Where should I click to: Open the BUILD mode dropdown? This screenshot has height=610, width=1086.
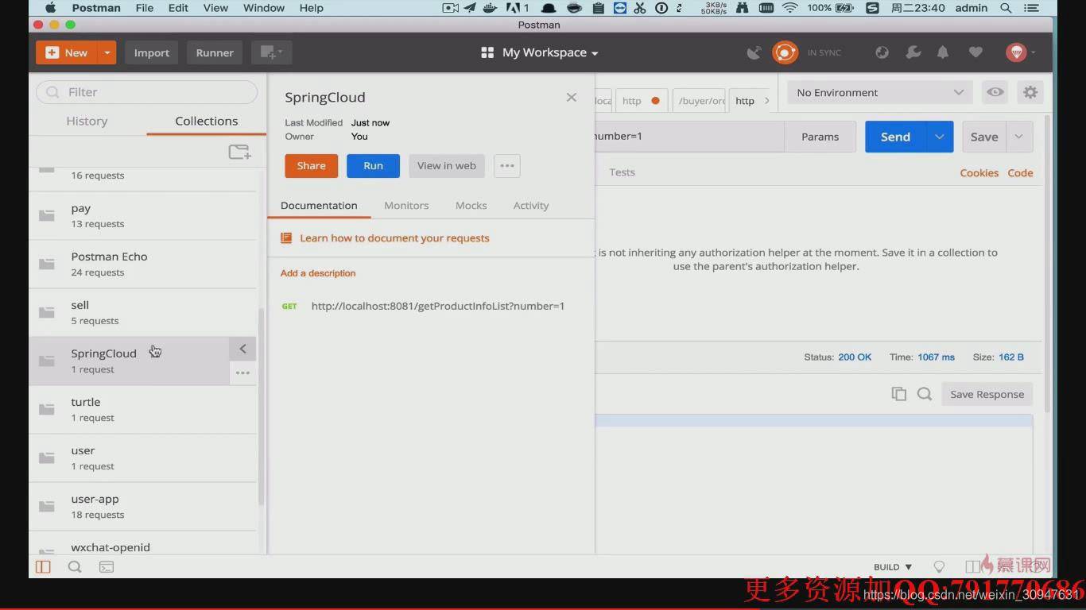click(893, 567)
